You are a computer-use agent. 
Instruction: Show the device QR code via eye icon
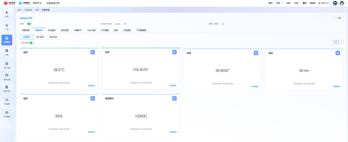[x=223, y=24]
